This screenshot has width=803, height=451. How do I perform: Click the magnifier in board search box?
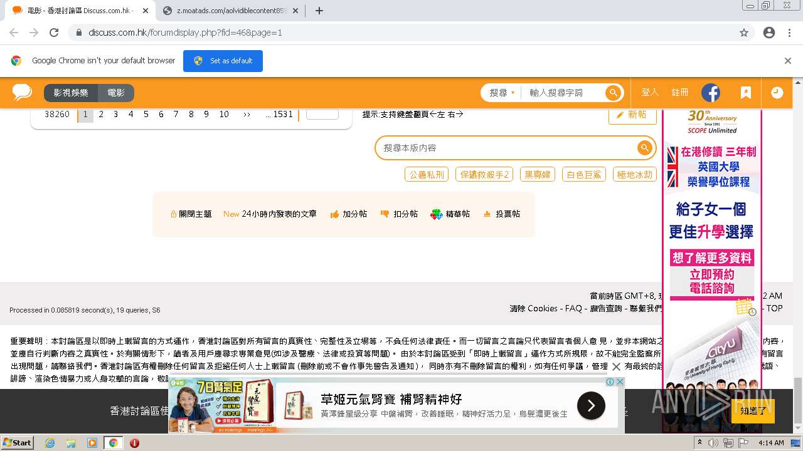[644, 148]
